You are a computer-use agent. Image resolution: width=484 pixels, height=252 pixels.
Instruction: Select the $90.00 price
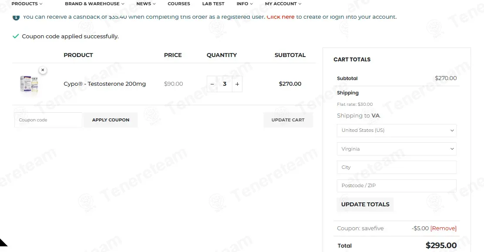[174, 84]
